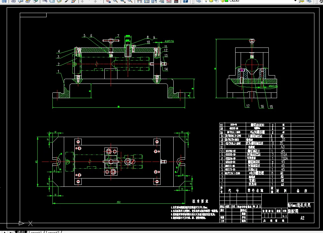Click the UCS origin arrow icon
323x233 pixels.
21,223
